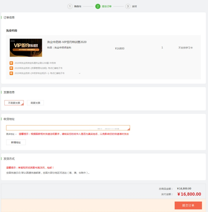
Task: Click the step 1 shopping cart circle
Action: click(70, 6)
